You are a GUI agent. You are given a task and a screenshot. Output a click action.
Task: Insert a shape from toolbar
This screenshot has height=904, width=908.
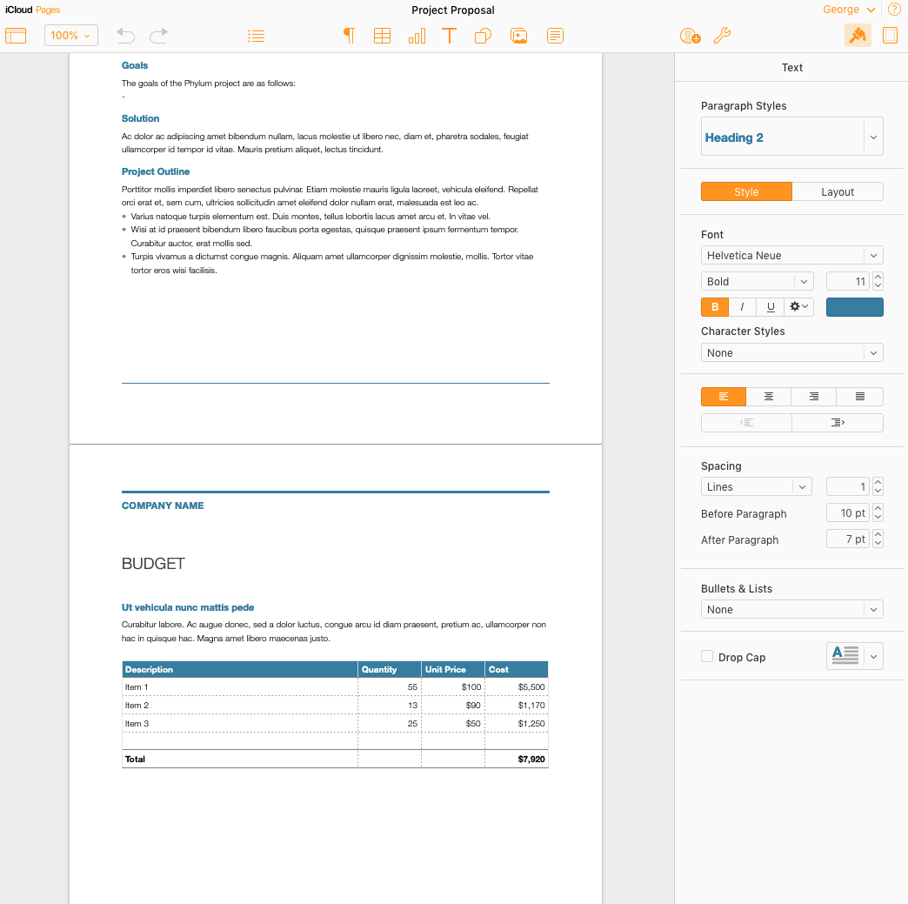pos(483,36)
